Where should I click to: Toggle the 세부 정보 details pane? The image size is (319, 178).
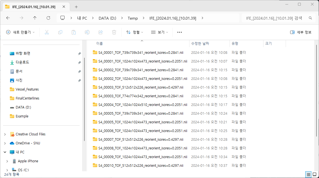(x=301, y=32)
